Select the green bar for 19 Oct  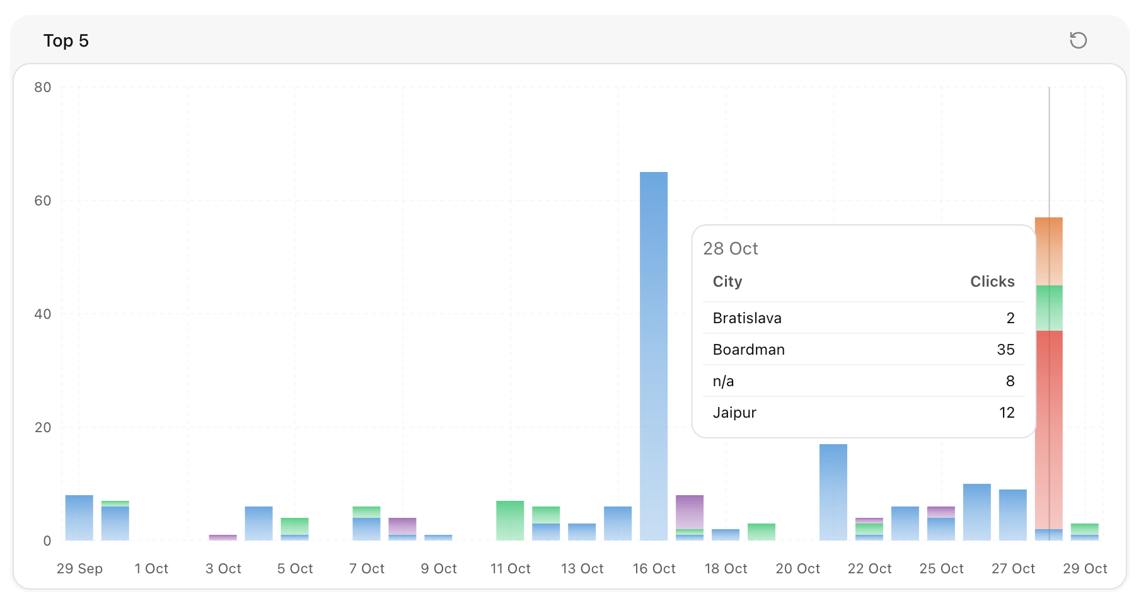(x=762, y=532)
